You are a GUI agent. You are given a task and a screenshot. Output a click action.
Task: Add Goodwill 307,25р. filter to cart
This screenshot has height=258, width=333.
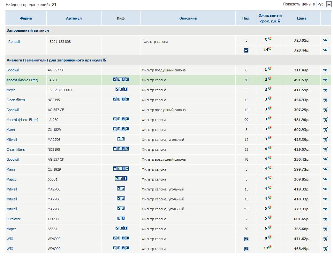(326, 110)
